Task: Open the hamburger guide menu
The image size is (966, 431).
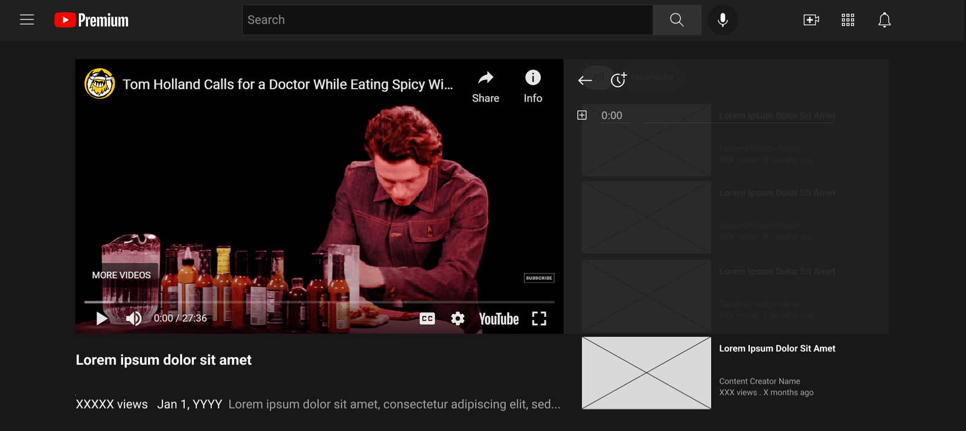Action: (x=27, y=20)
